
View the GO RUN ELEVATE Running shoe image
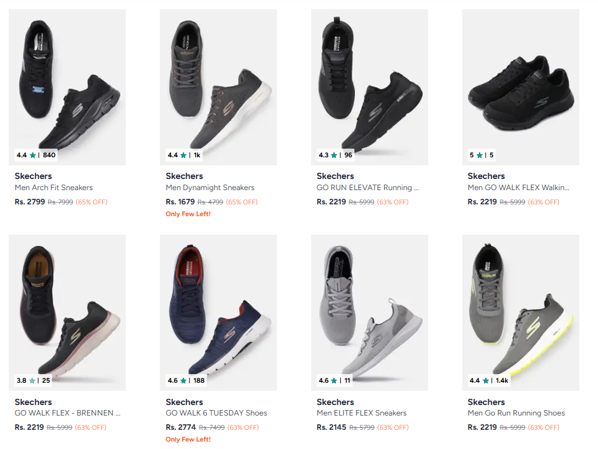[369, 81]
